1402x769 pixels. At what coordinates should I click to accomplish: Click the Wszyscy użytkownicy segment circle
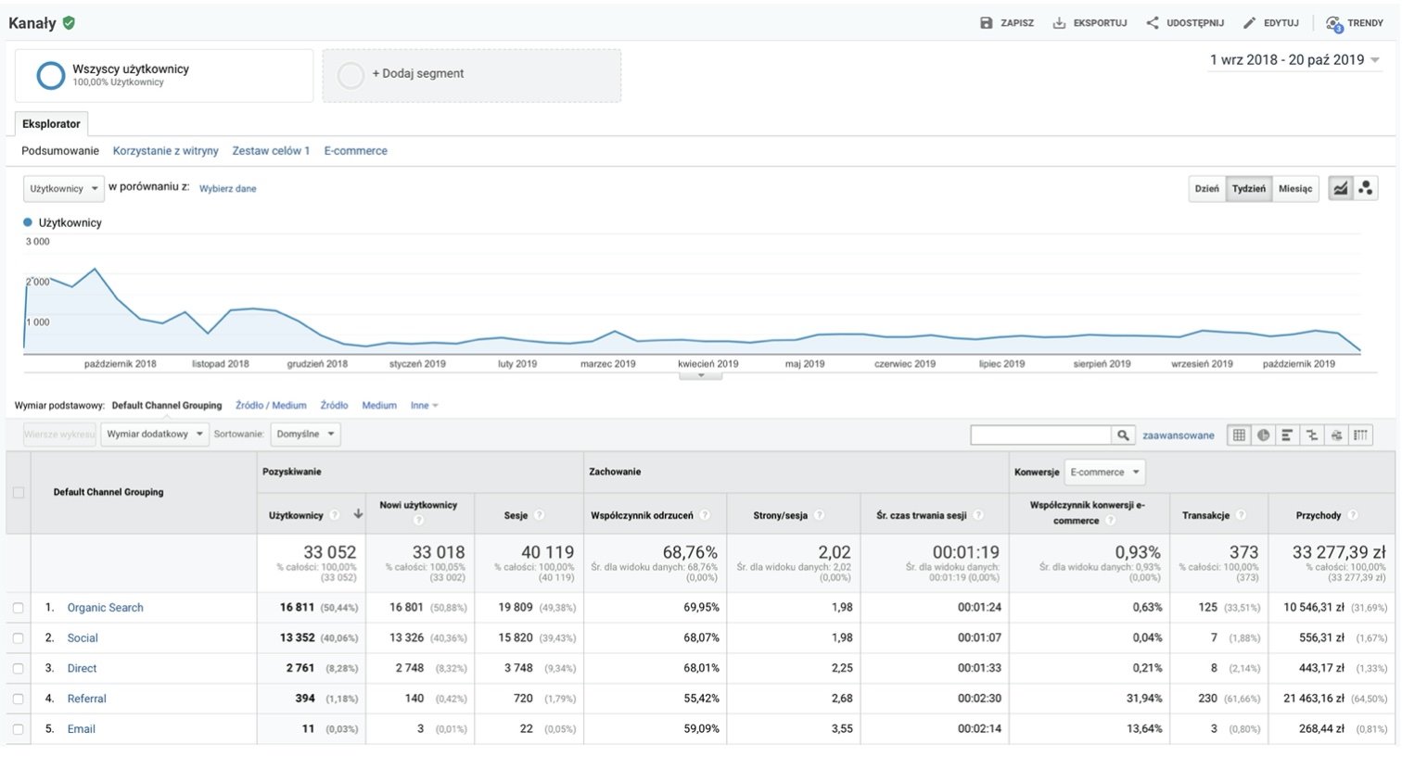click(50, 75)
